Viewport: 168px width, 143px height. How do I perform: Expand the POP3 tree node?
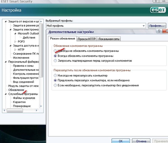pos(15,41)
